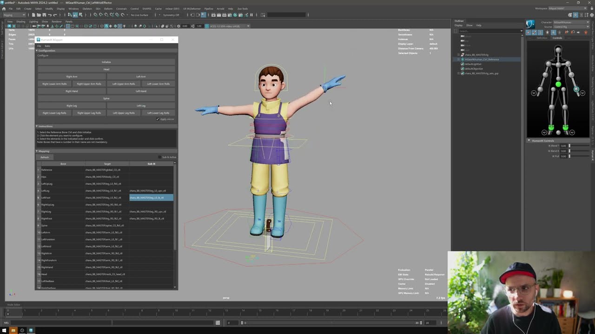Click the IK Blend R slider
The image size is (595, 334).
(x=578, y=151)
